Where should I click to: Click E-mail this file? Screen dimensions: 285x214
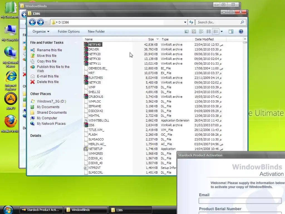coord(48,76)
